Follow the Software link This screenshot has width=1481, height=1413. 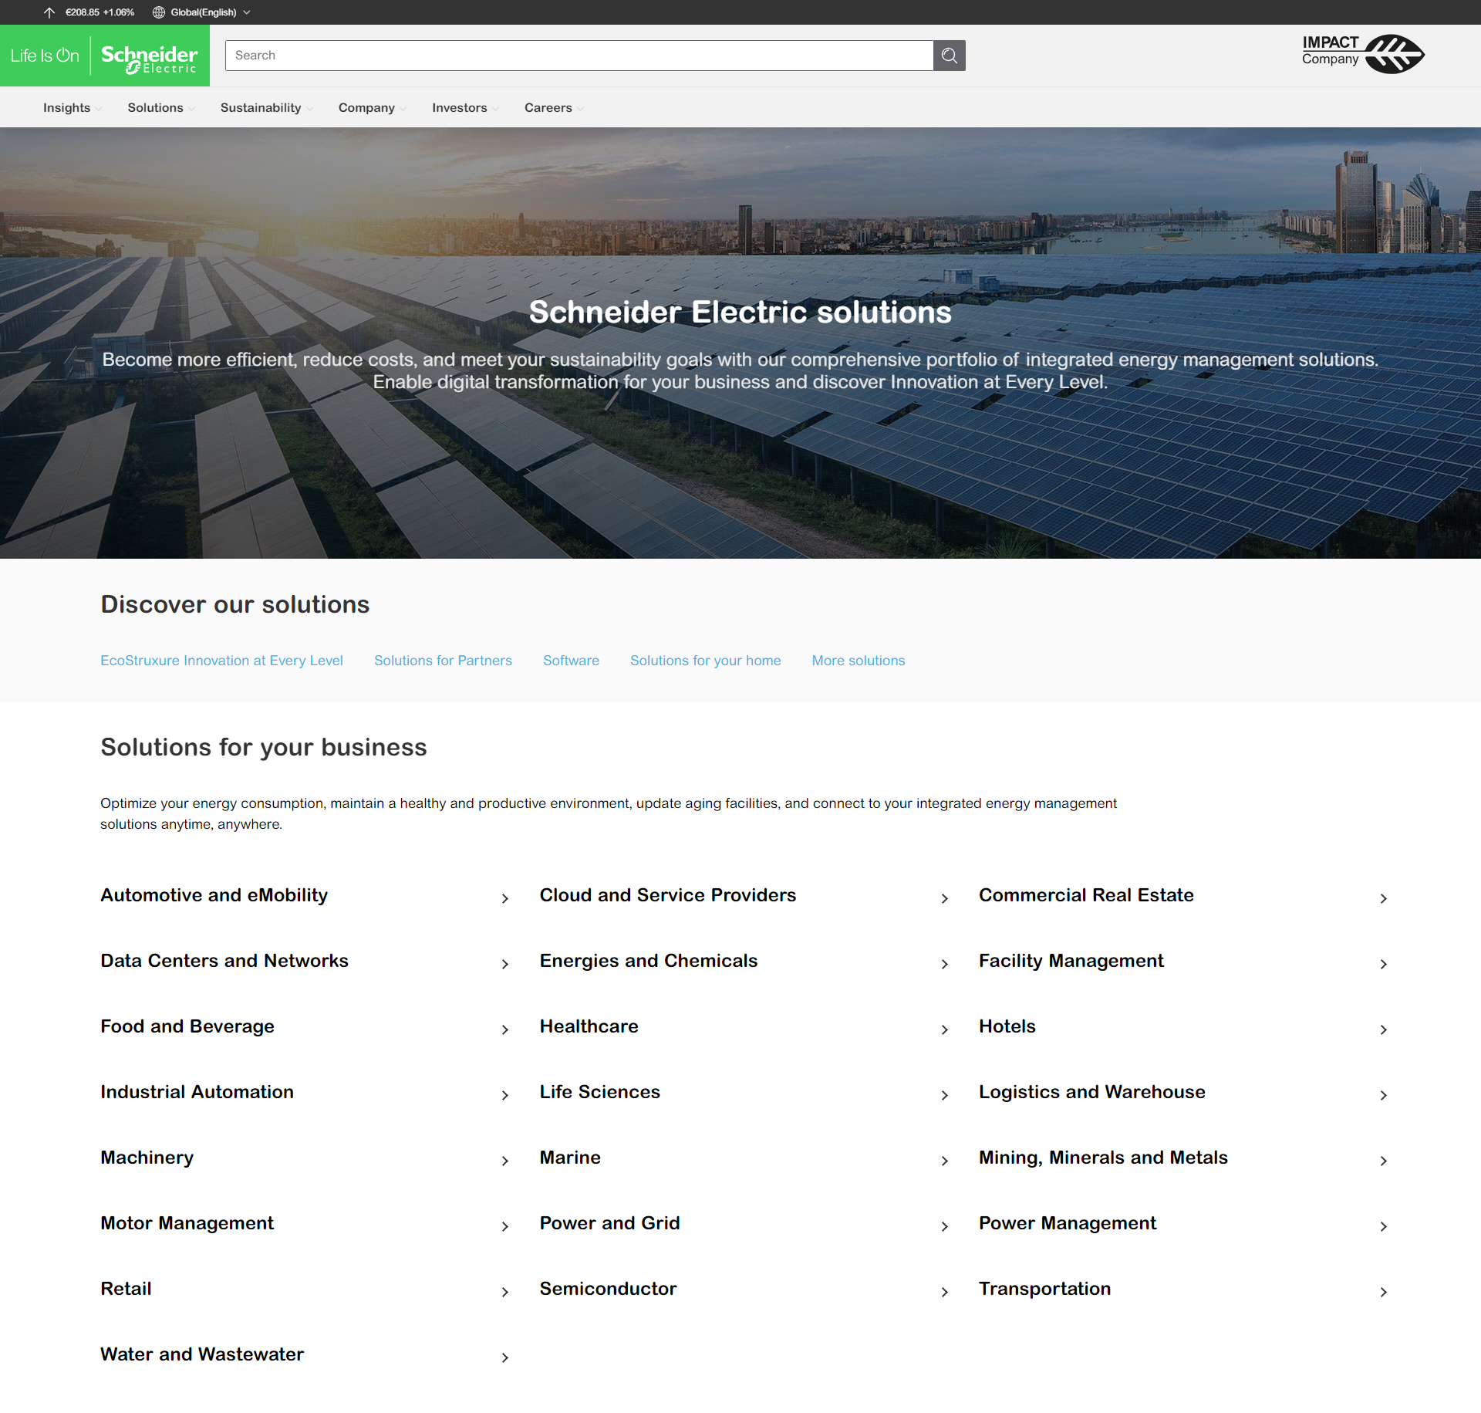(571, 661)
